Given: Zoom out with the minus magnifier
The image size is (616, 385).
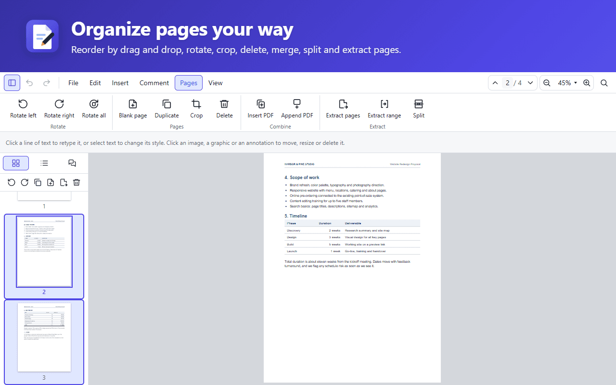Looking at the screenshot, I should point(547,83).
